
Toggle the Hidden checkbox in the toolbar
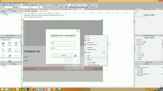point(87,5)
